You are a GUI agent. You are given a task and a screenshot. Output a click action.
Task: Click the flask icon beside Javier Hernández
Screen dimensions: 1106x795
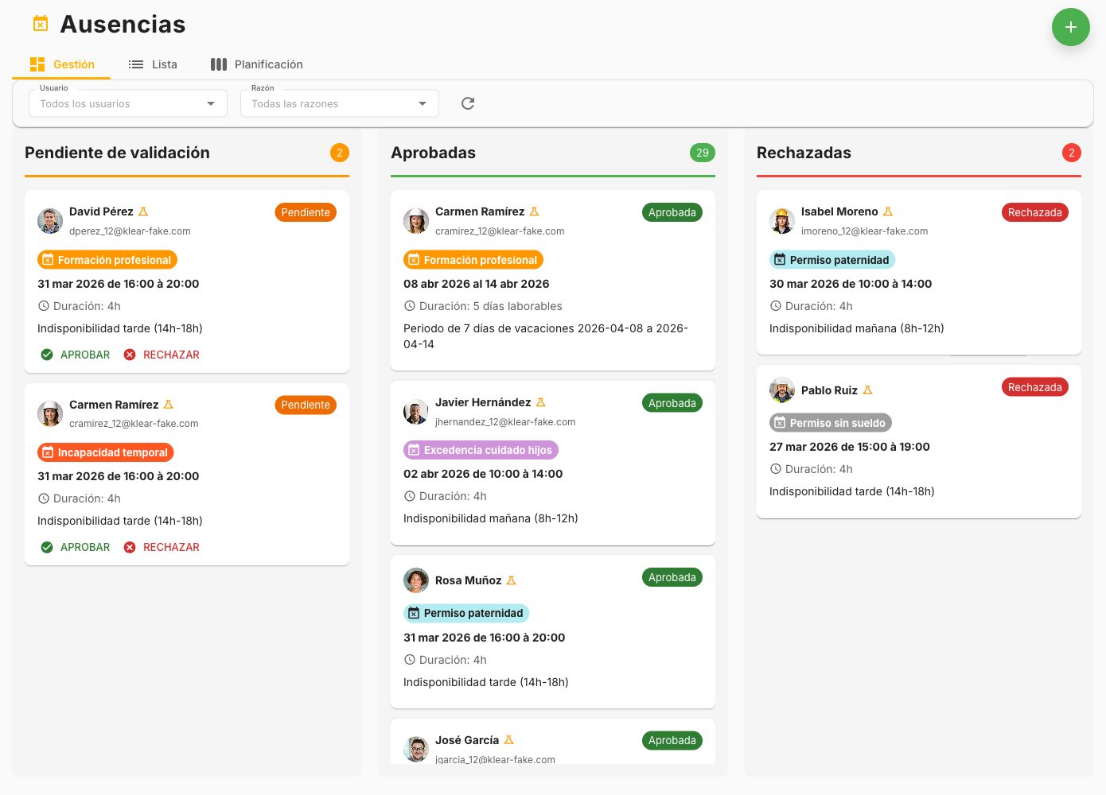tap(540, 402)
